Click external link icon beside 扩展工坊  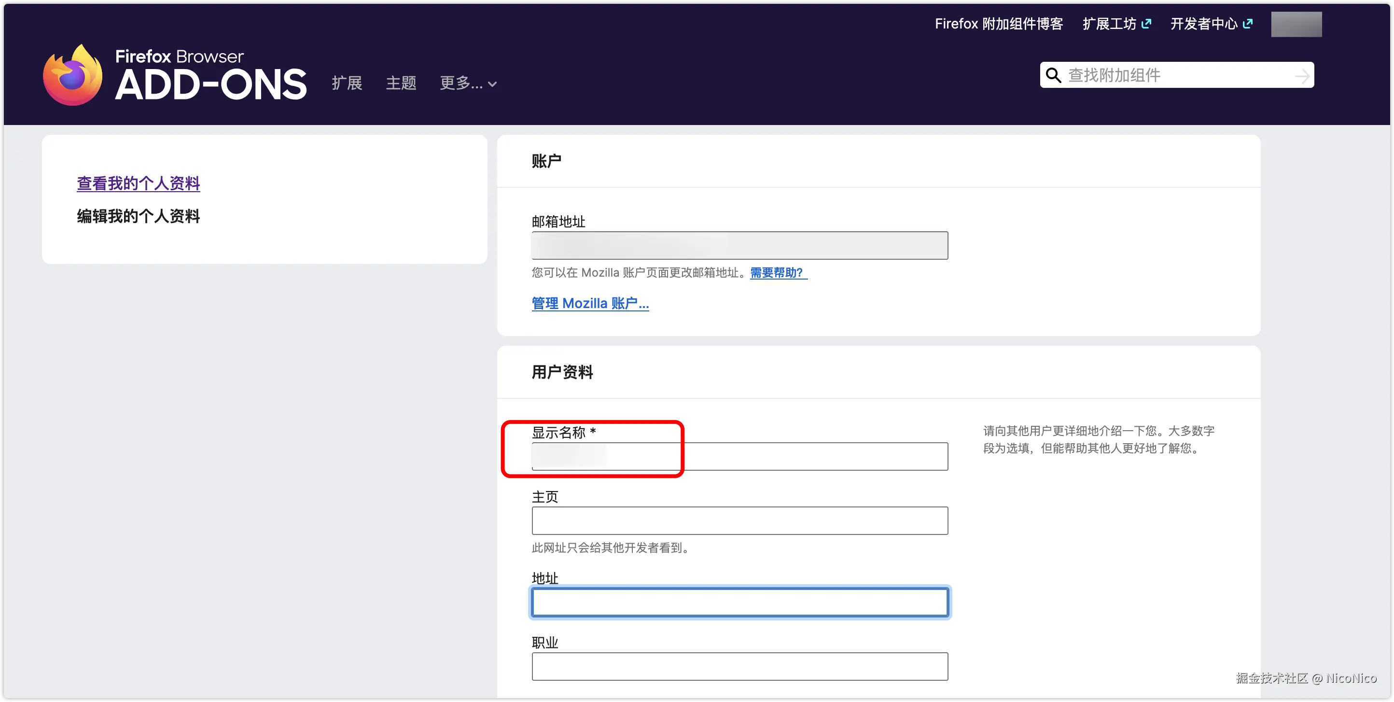1146,24
